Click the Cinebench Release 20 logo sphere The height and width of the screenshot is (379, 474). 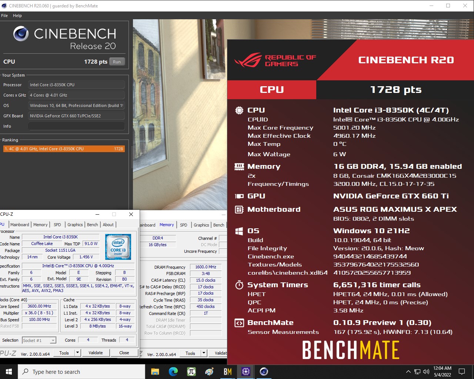coord(21,34)
